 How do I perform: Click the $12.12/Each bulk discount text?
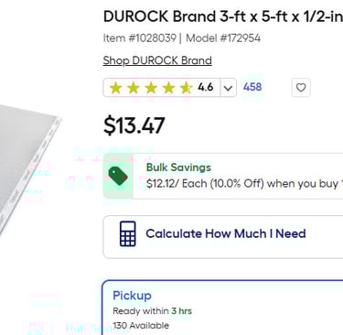(244, 184)
